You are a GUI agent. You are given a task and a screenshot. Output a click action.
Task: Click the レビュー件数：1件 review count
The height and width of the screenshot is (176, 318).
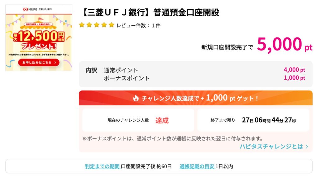tap(138, 25)
